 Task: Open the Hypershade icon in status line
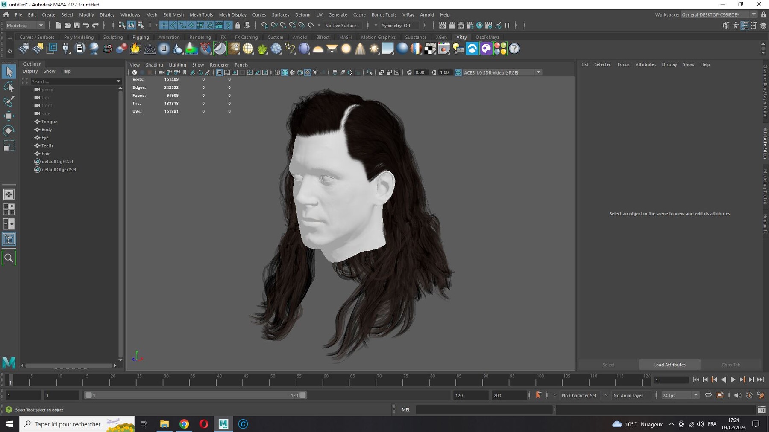coord(479,25)
